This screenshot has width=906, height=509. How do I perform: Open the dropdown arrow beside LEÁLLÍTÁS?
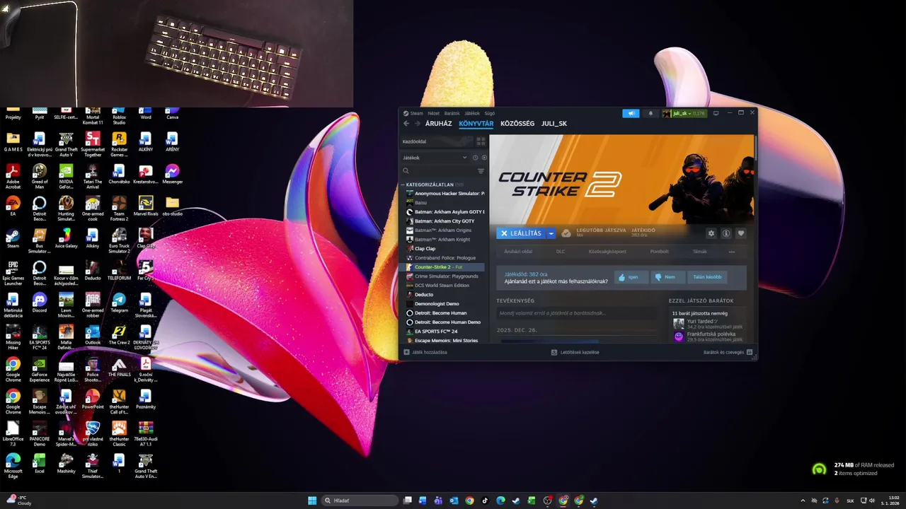pyautogui.click(x=551, y=233)
